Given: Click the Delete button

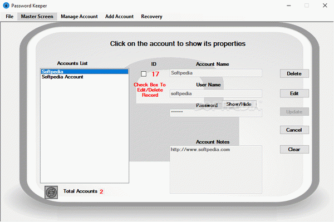Looking at the screenshot, I should click(294, 73).
